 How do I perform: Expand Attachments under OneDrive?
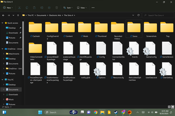(x=4, y=54)
